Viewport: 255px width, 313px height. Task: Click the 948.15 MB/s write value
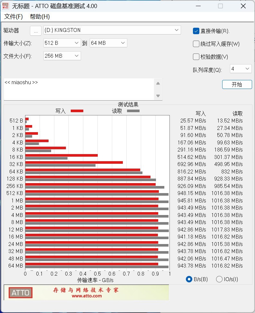[192, 193]
